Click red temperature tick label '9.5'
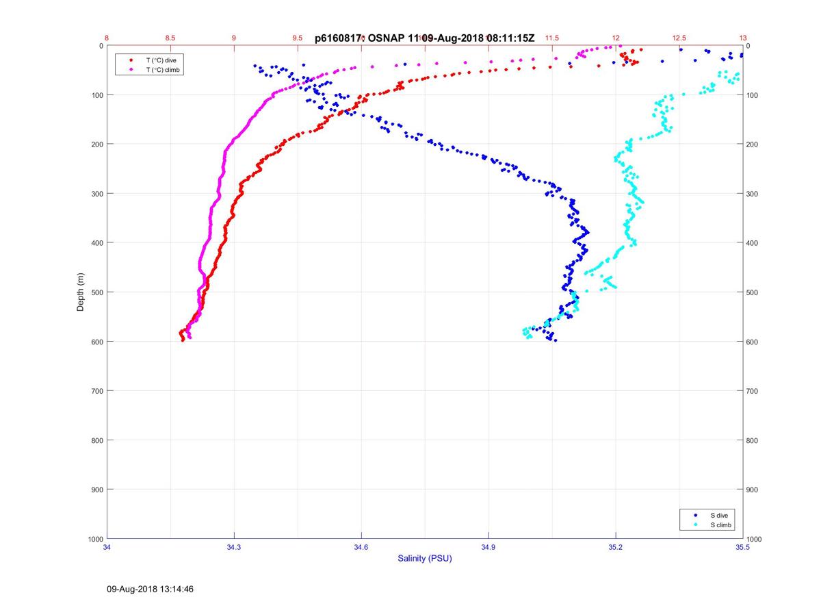The height and width of the screenshot is (606, 821). coord(298,38)
